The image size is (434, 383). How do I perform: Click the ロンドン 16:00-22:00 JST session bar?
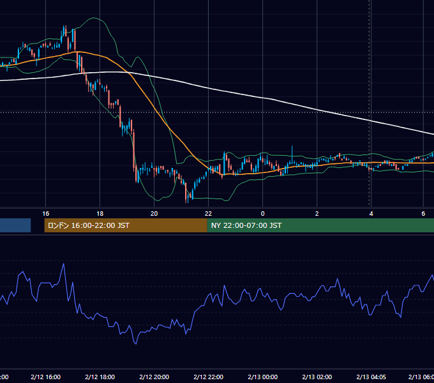click(126, 225)
